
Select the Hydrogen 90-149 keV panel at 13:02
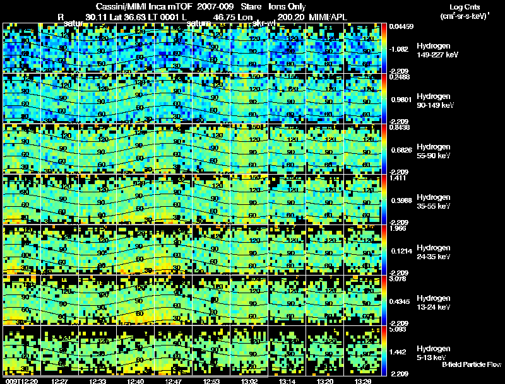(x=249, y=98)
